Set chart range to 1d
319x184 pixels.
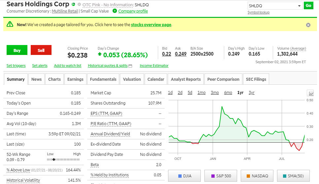[170, 93]
